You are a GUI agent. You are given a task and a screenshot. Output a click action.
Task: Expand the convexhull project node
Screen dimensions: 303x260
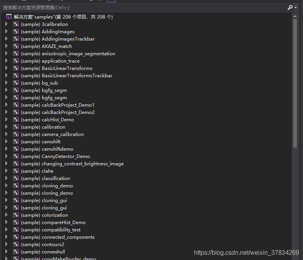6,252
